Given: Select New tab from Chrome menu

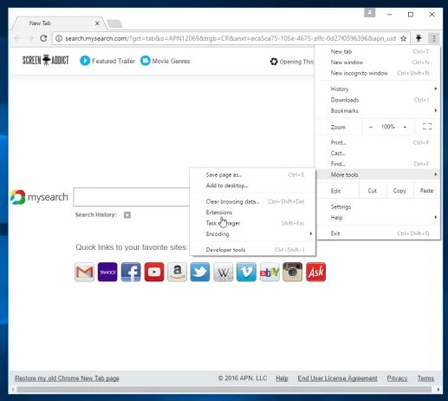Looking at the screenshot, I should pyautogui.click(x=378, y=51).
